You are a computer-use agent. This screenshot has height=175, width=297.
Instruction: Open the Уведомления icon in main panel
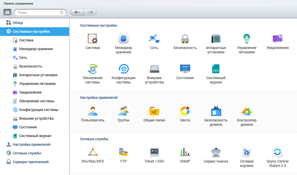point(278,39)
